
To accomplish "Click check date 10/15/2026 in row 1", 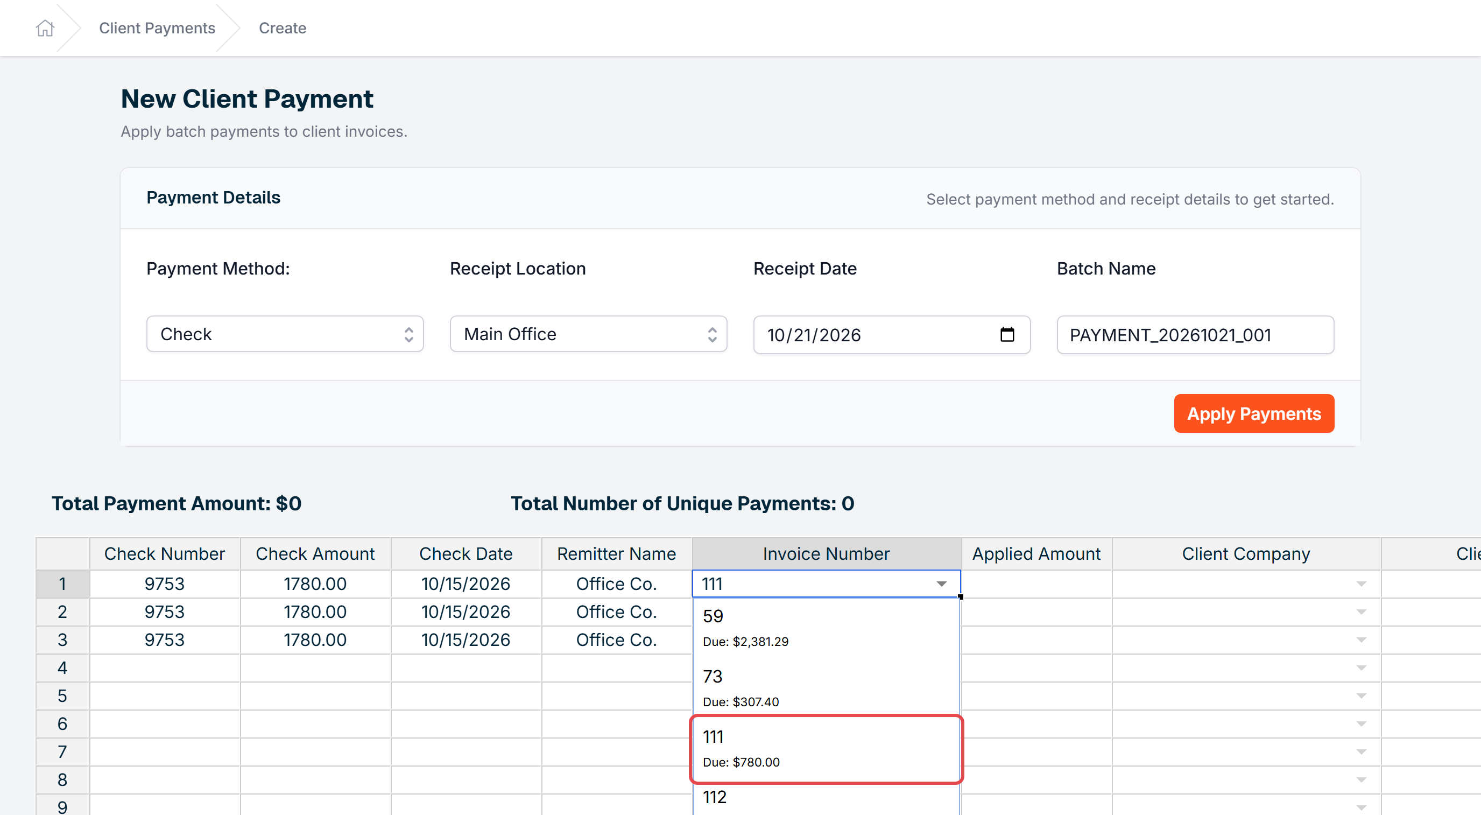I will click(x=466, y=584).
